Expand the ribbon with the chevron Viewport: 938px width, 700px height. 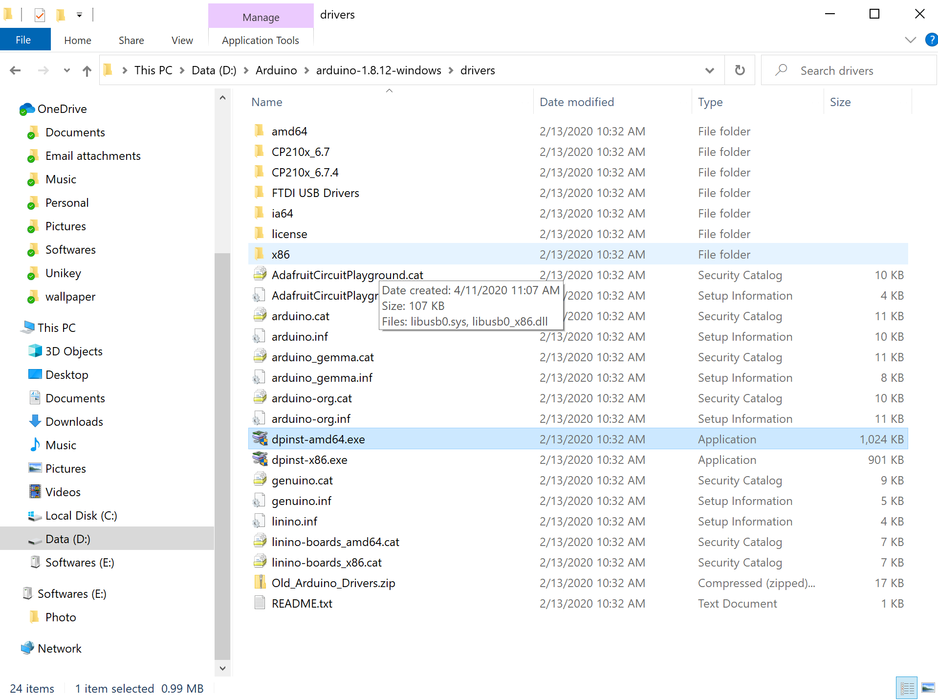pyautogui.click(x=910, y=40)
